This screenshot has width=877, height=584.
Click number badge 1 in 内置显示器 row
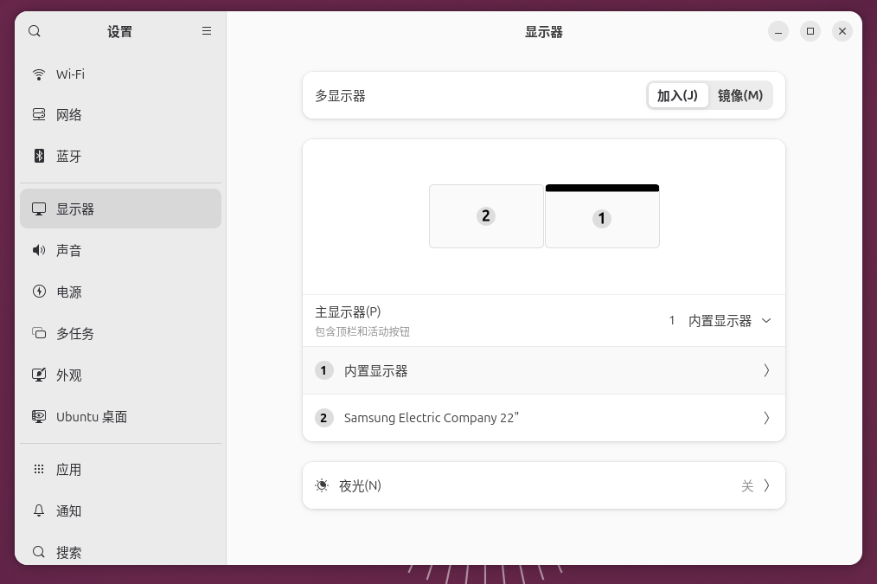[323, 370]
